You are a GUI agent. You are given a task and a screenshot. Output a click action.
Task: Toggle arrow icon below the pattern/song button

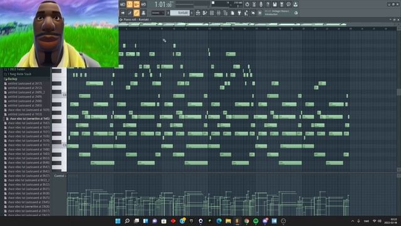point(123,13)
